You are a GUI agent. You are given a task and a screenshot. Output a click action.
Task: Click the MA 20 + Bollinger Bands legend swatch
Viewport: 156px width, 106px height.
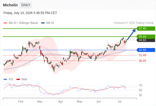click(x=5, y=23)
